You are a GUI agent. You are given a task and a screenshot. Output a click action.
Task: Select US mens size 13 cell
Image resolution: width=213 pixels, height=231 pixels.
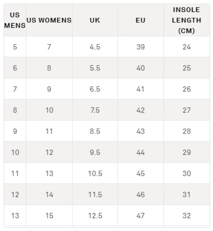[x=15, y=215]
